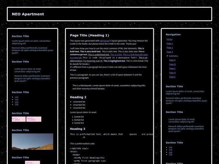Image resolution: width=219 pixels, height=164 pixels.
Task: Open submenu link Page E
Action: tap(172, 77)
